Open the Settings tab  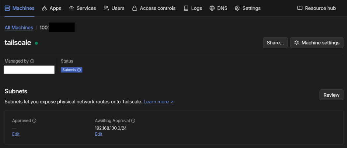[x=248, y=8]
